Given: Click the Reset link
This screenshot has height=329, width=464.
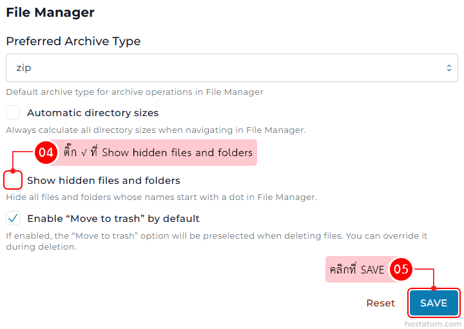Looking at the screenshot, I should (381, 303).
